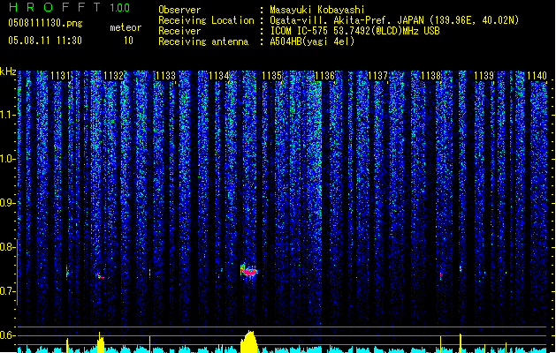The height and width of the screenshot is (353, 556).
Task: Click the large red meteor echo near 1134
Action: coord(249,271)
